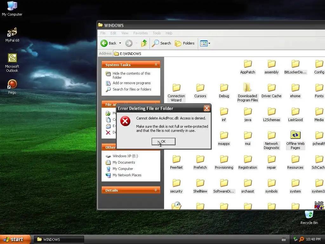Select the BitLockerDis... folder
Screen dimensions: 325x244
pyautogui.click(x=295, y=67)
